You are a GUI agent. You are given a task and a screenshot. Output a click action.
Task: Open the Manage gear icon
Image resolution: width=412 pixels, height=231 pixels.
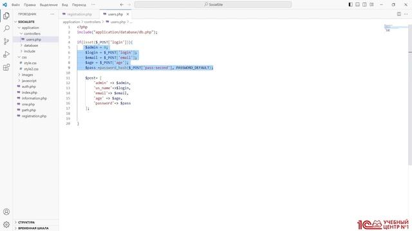coord(6,225)
